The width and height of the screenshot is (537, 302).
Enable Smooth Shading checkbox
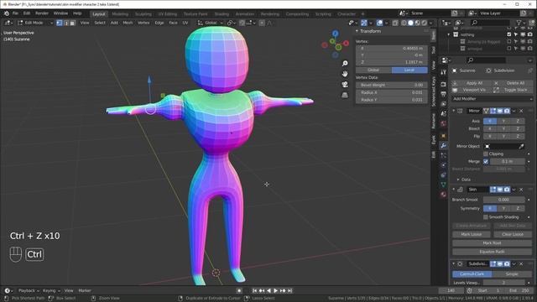pyautogui.click(x=486, y=217)
